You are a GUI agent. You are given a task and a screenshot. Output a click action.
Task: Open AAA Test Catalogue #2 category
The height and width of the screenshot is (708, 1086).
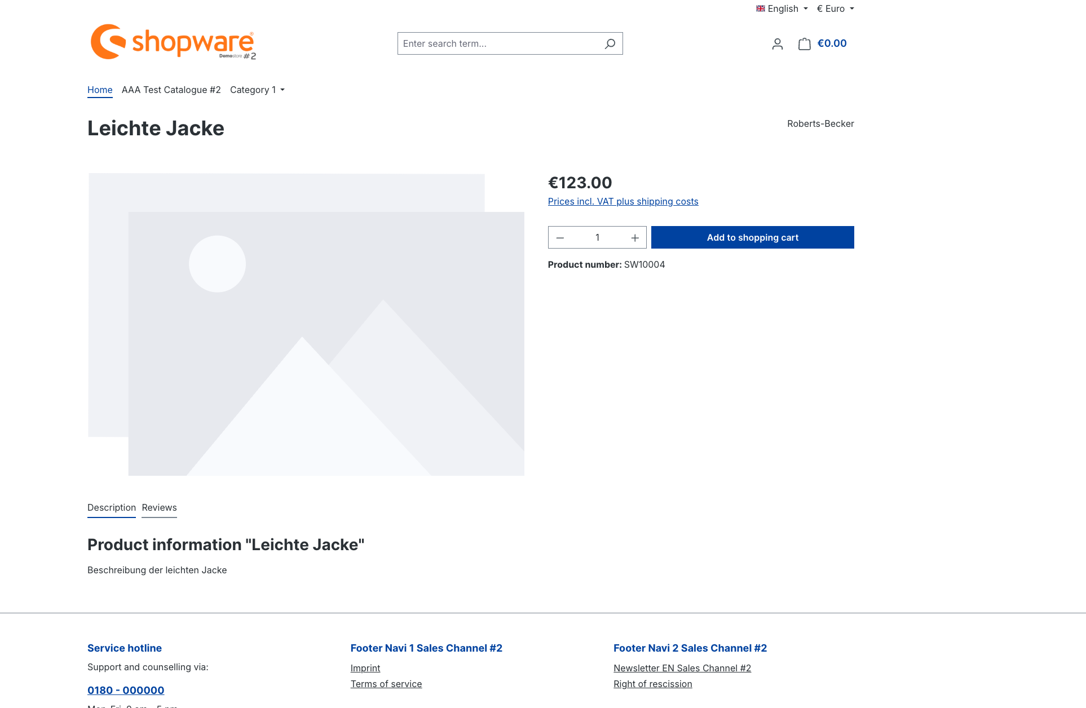pos(171,90)
